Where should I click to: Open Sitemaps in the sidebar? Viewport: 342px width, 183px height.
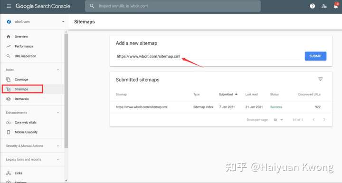pyautogui.click(x=21, y=89)
